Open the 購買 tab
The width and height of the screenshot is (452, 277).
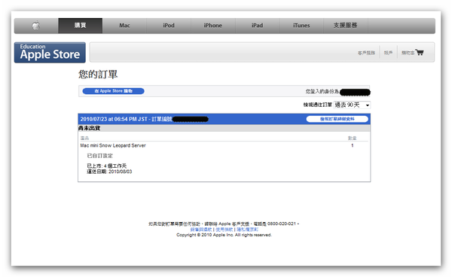pyautogui.click(x=80, y=26)
